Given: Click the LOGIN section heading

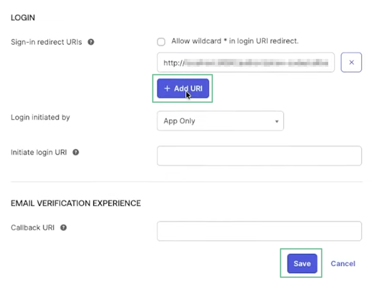Looking at the screenshot, I should 23,18.
